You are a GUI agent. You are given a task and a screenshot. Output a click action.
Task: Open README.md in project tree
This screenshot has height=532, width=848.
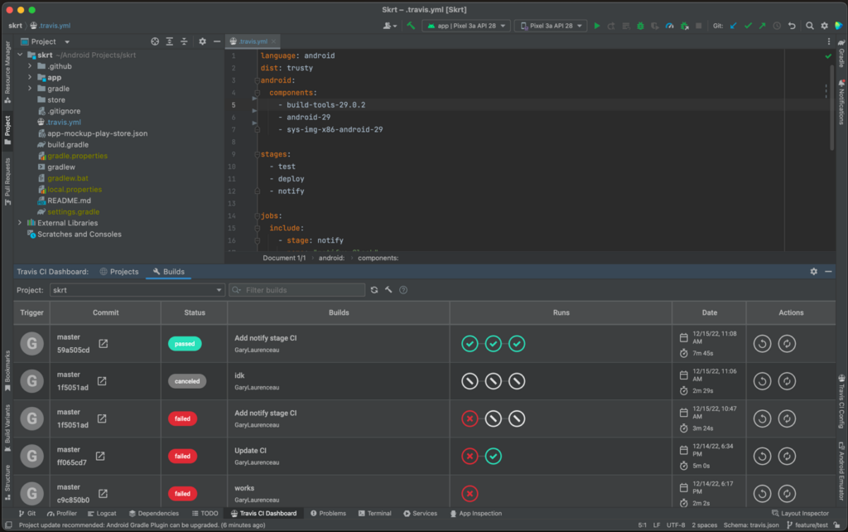pyautogui.click(x=69, y=201)
